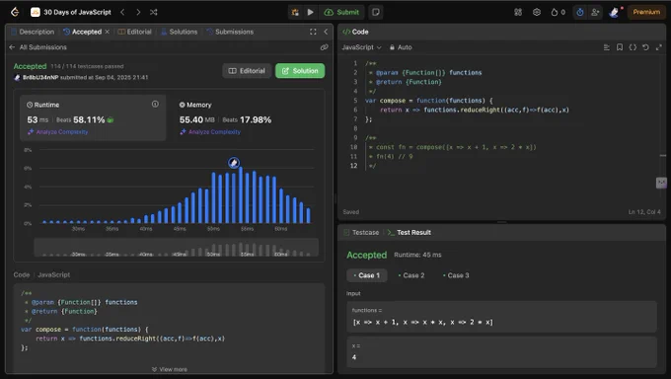671x379 pixels.
Task: Reset code to default icon
Action: pos(645,47)
